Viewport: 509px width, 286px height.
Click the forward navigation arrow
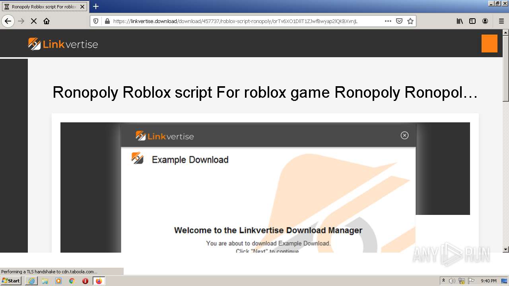pos(21,21)
